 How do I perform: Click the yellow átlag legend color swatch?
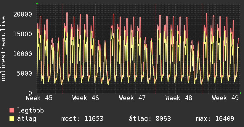pyautogui.click(x=12, y=119)
